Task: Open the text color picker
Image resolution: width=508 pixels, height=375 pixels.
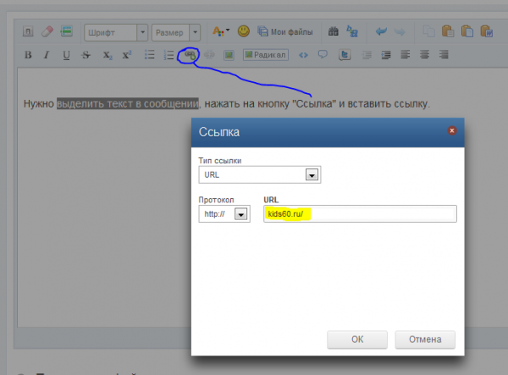Action: click(x=220, y=32)
